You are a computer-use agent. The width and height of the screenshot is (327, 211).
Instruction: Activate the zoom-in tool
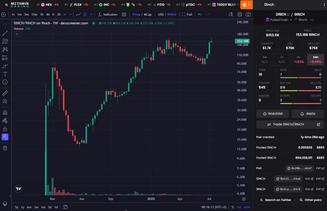point(5,101)
